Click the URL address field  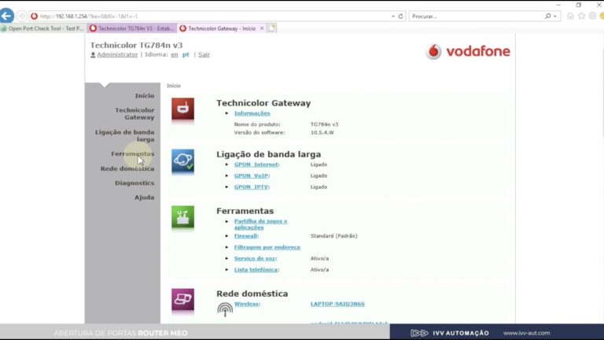(212, 17)
